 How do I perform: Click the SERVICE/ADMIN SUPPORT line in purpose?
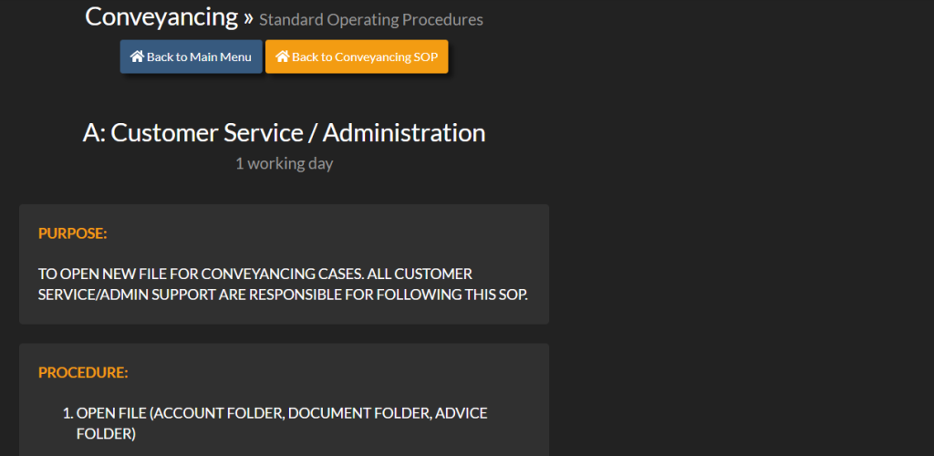click(x=283, y=295)
